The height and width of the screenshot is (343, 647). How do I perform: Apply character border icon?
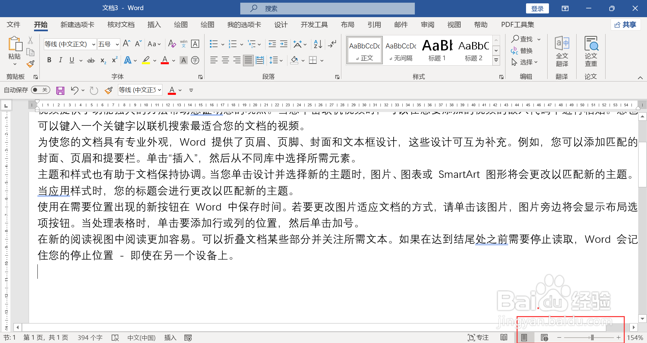(x=195, y=44)
